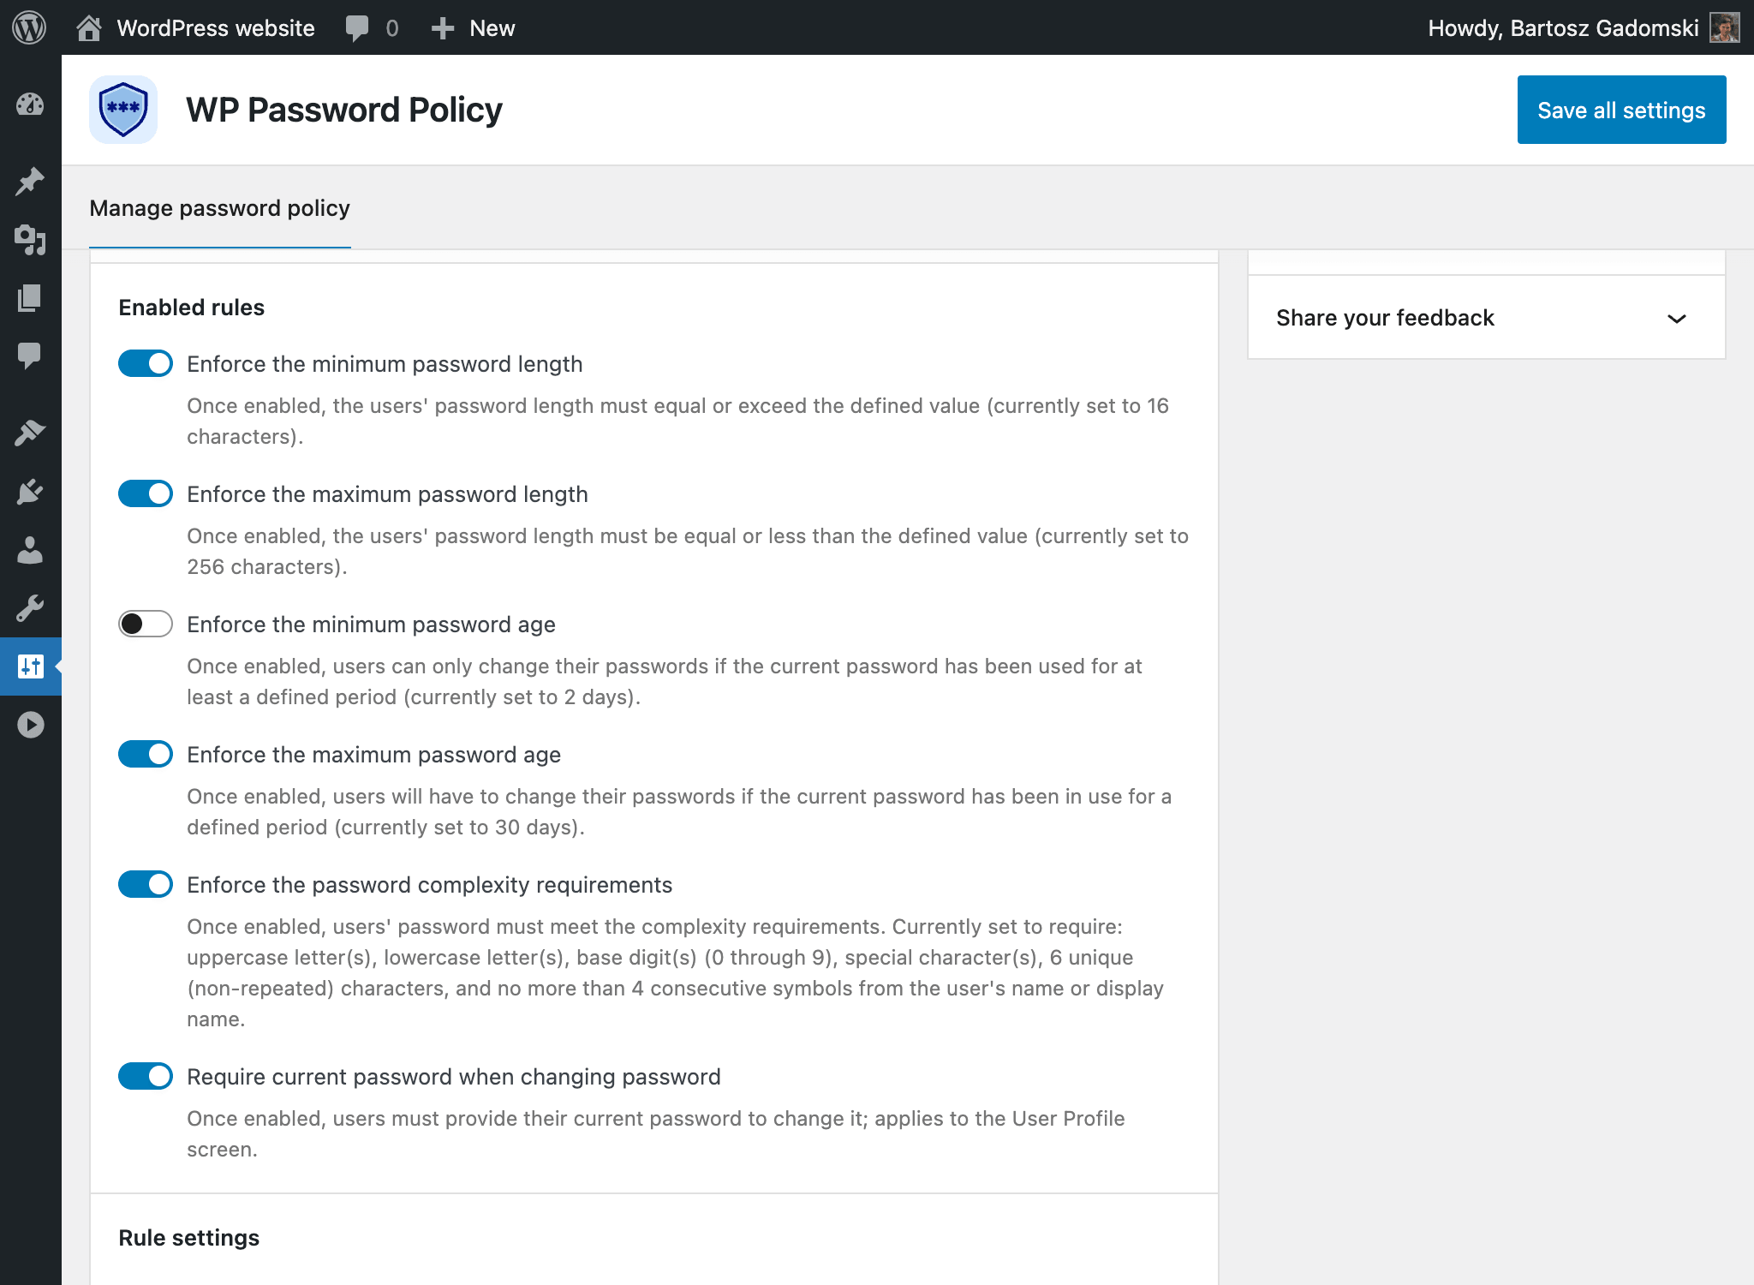Open Tools via the wrench icon
The height and width of the screenshot is (1285, 1754).
[x=30, y=608]
